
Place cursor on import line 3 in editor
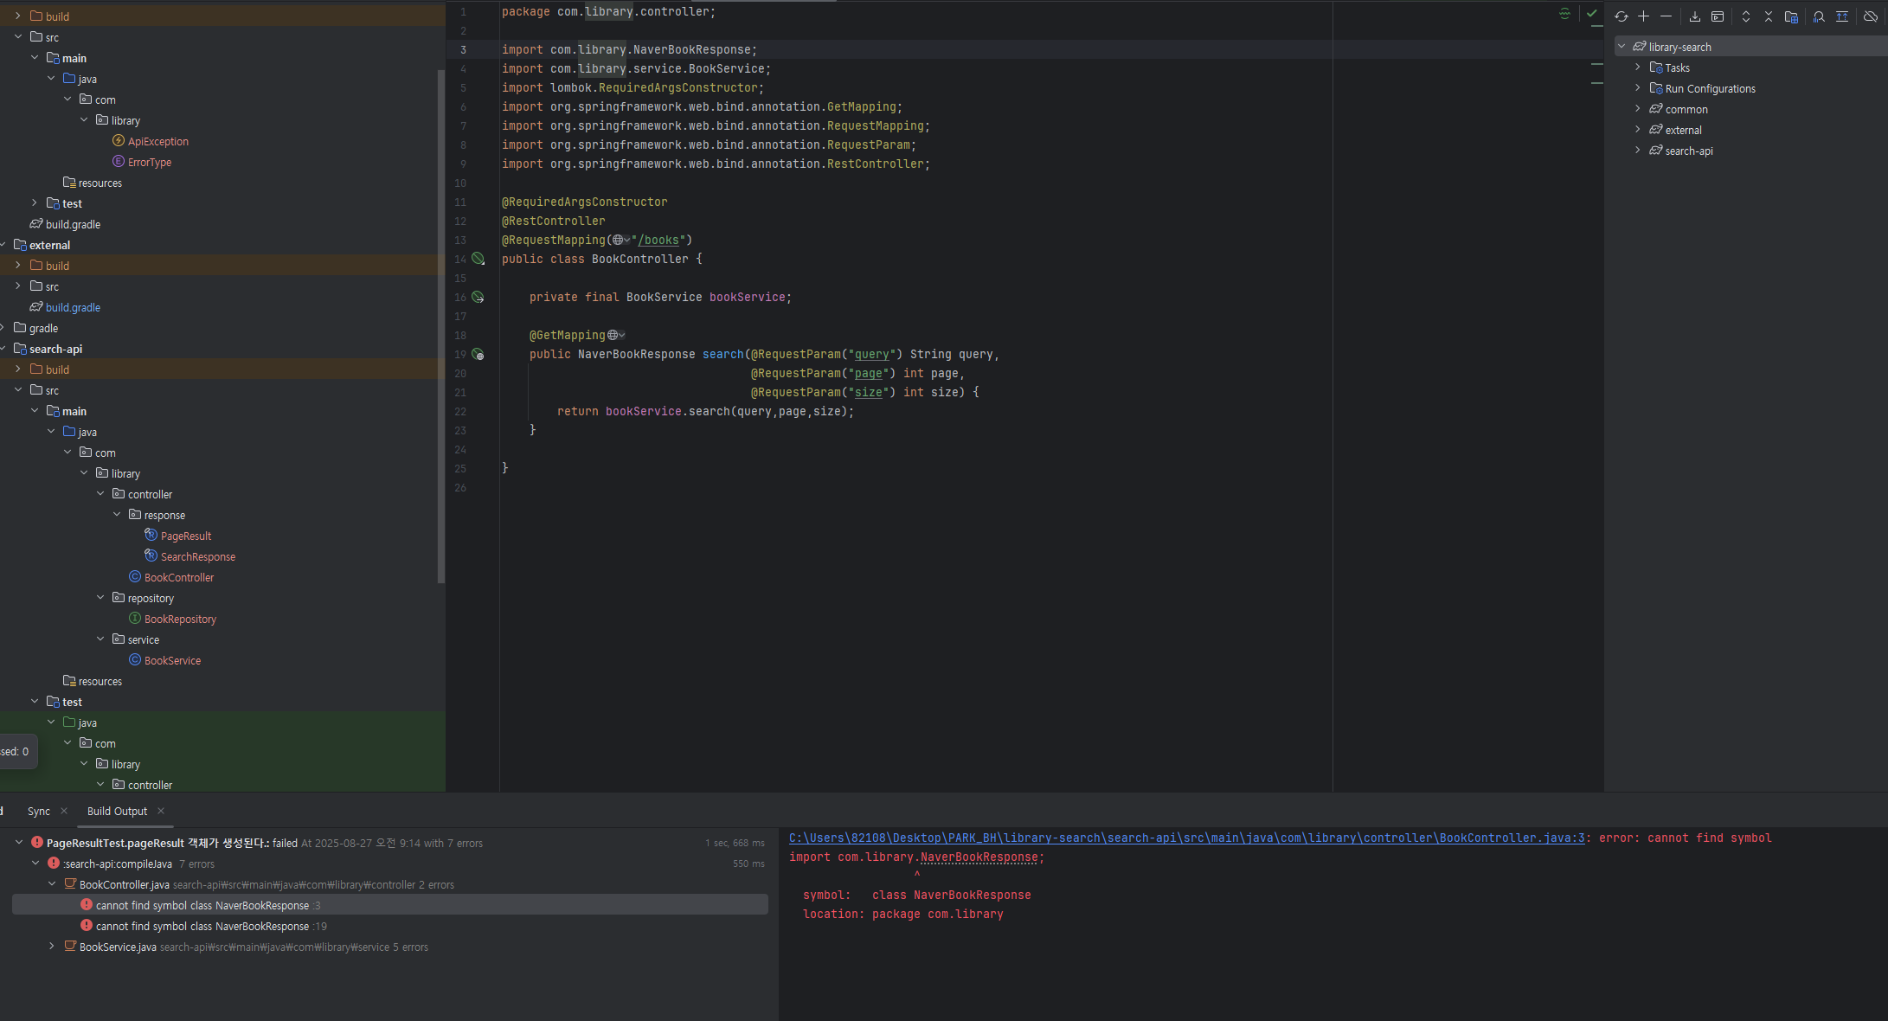click(x=629, y=49)
